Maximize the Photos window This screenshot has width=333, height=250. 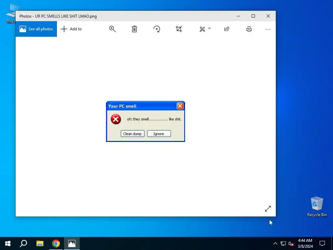pos(253,16)
